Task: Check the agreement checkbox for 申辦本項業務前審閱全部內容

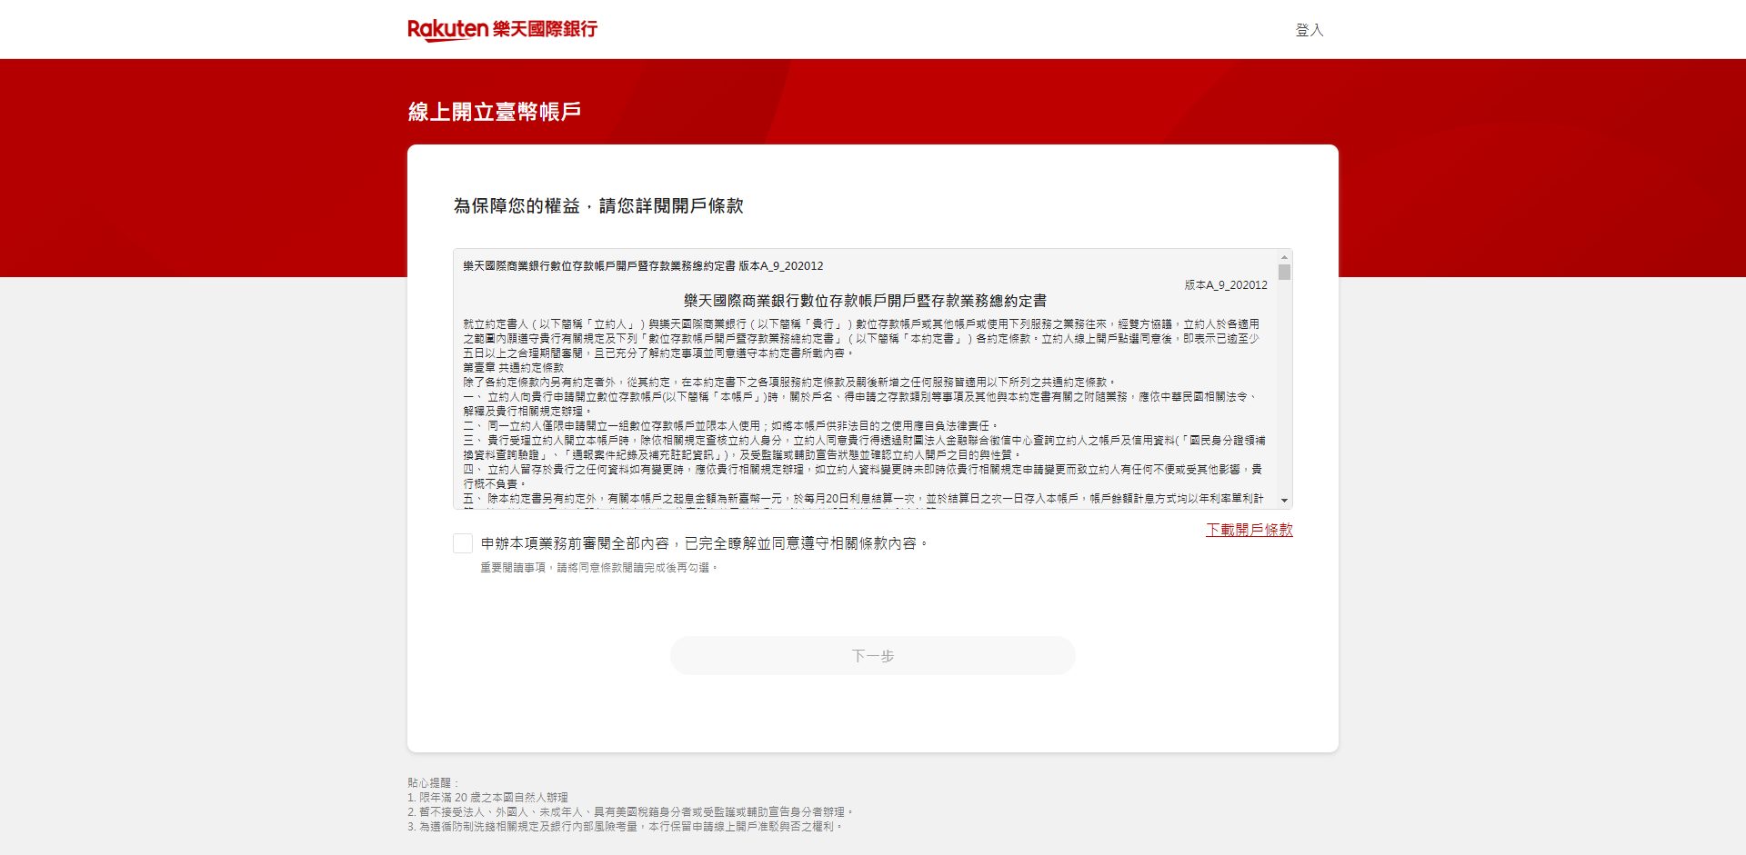Action: click(x=463, y=543)
